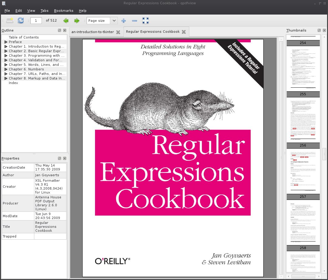Screen dimensions: 328x280
Task: Close the Regular Expressions Cookbook tab
Action: (x=184, y=32)
